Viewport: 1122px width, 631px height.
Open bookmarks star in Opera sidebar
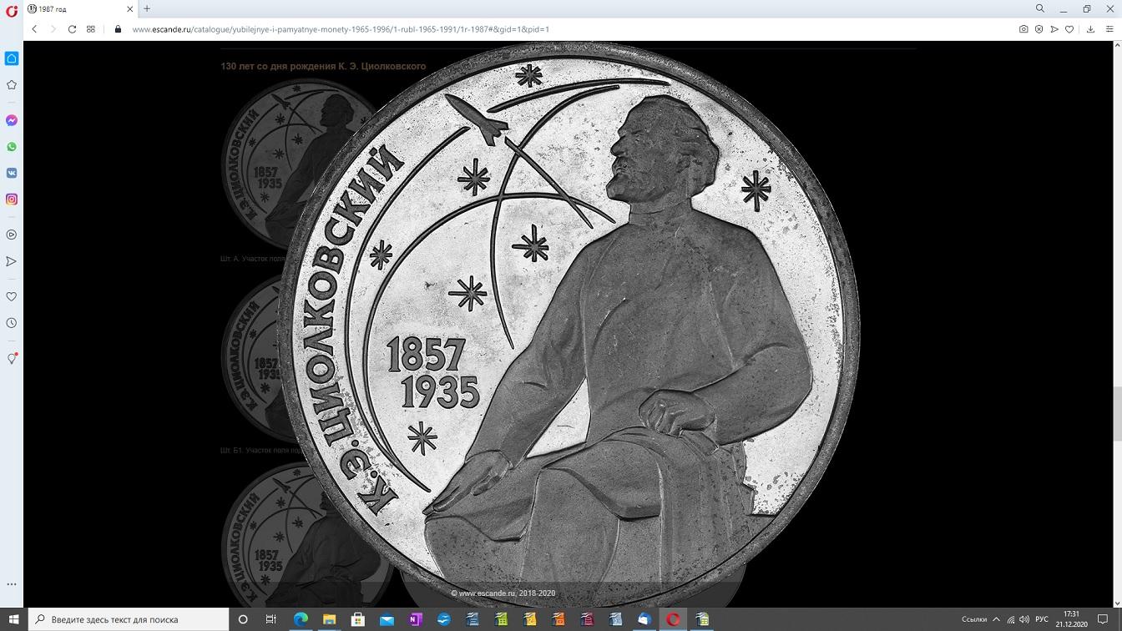point(12,85)
